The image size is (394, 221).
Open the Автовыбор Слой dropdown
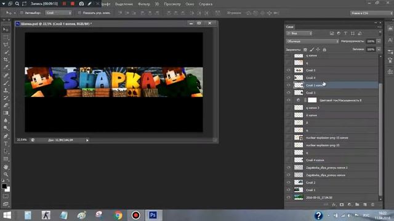(58, 13)
